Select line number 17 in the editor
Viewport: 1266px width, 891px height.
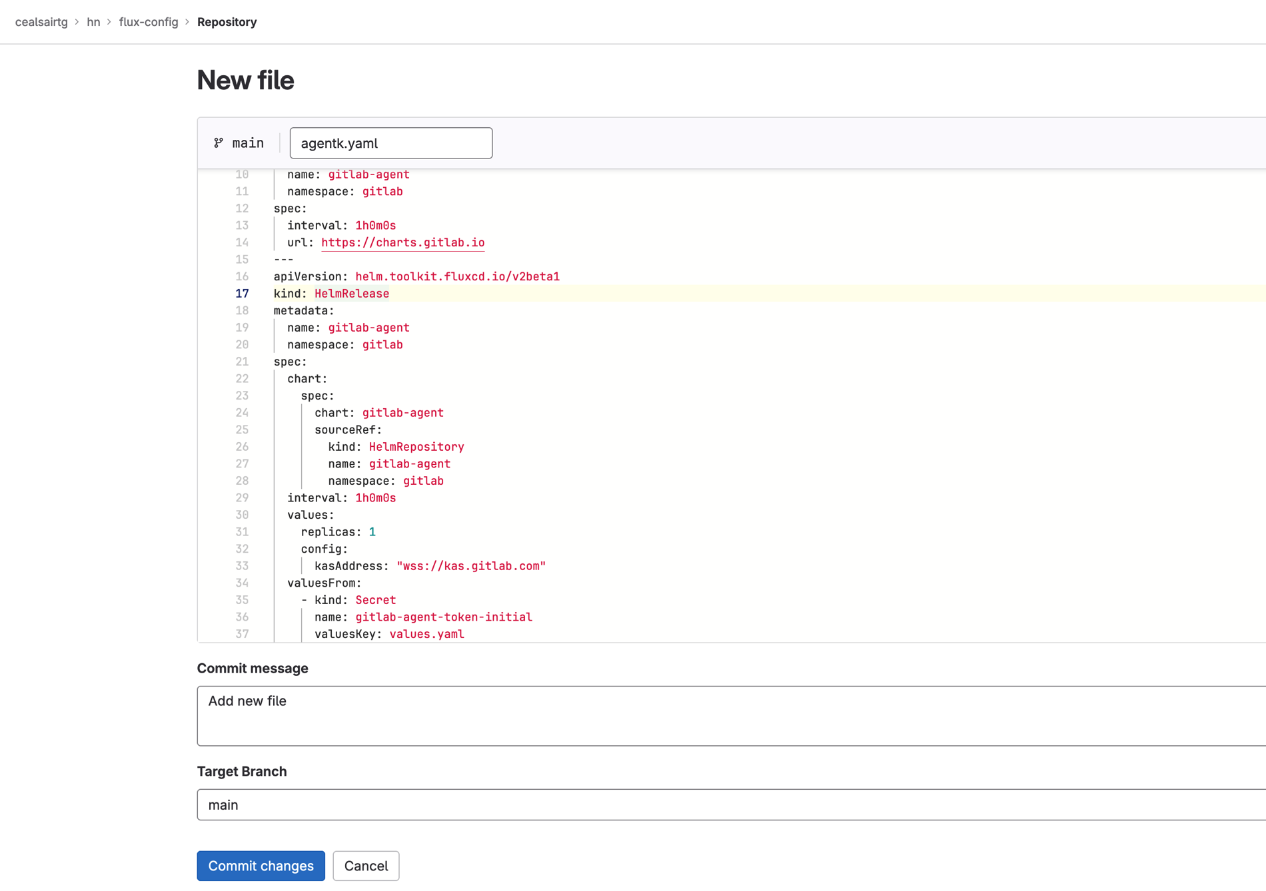[x=242, y=293]
